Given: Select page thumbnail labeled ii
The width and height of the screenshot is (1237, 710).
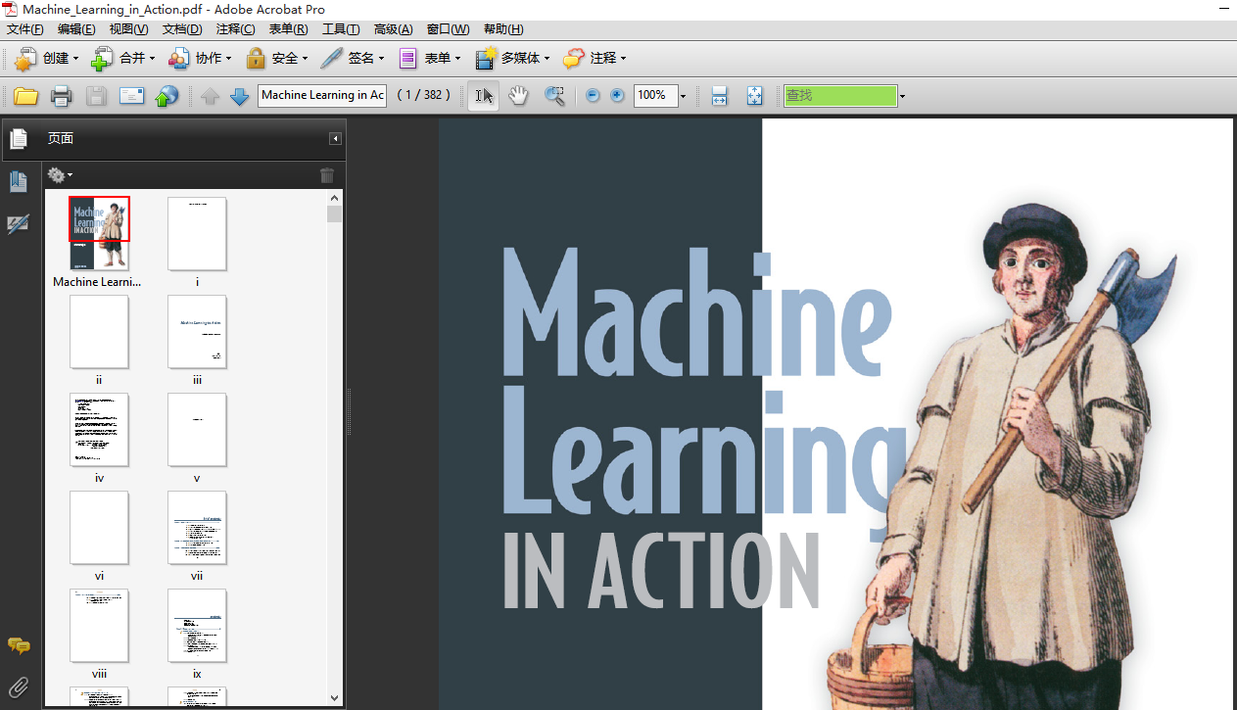Looking at the screenshot, I should click(x=99, y=331).
